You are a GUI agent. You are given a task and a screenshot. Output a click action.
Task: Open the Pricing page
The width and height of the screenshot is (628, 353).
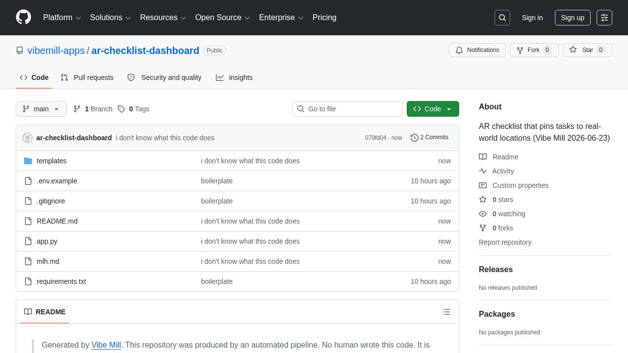pos(324,18)
